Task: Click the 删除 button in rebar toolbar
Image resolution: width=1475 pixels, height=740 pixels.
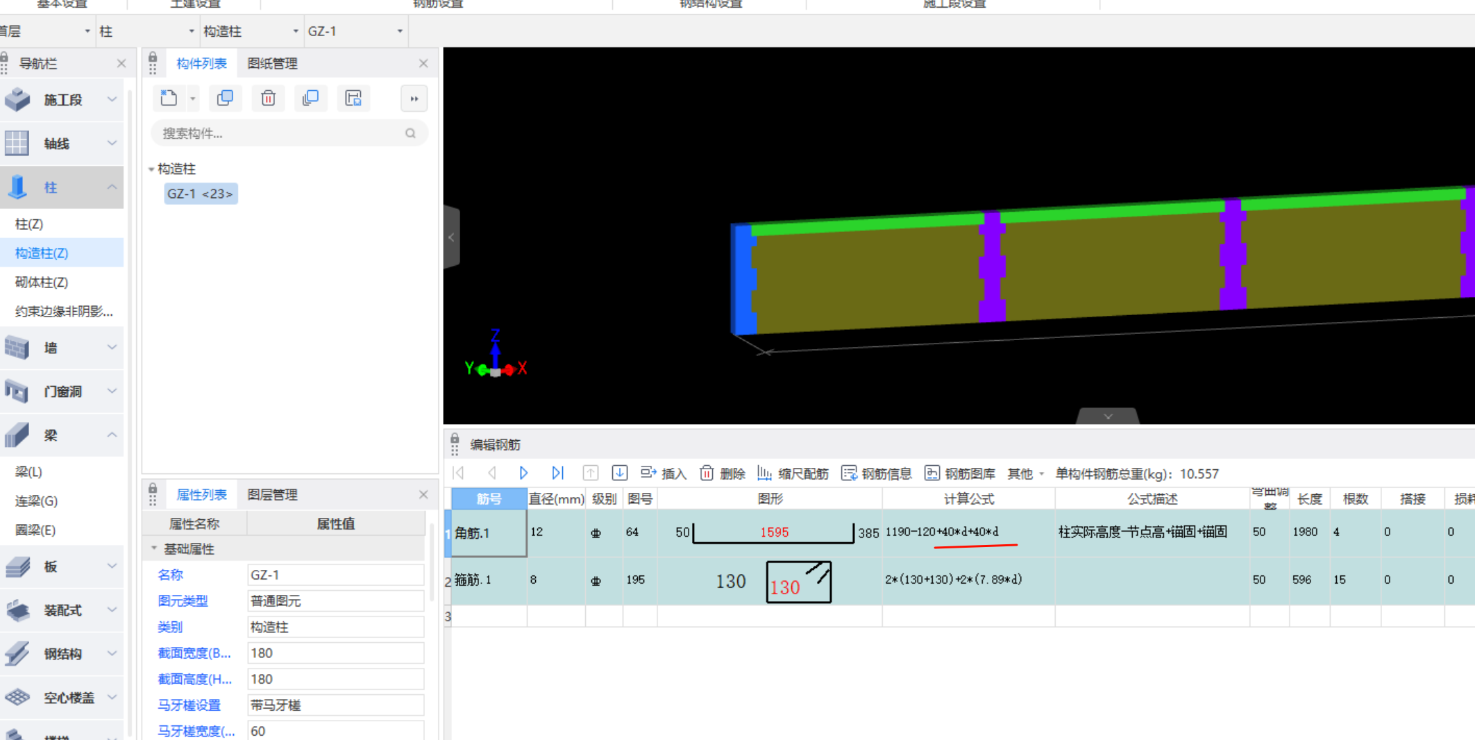Action: coord(722,473)
